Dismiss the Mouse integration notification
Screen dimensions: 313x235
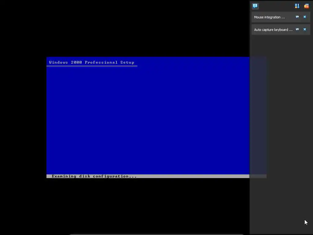click(x=305, y=17)
